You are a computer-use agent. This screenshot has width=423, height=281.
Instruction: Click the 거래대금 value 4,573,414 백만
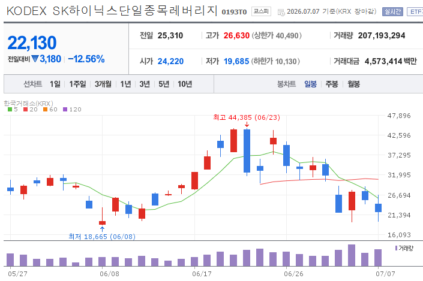tap(391, 62)
